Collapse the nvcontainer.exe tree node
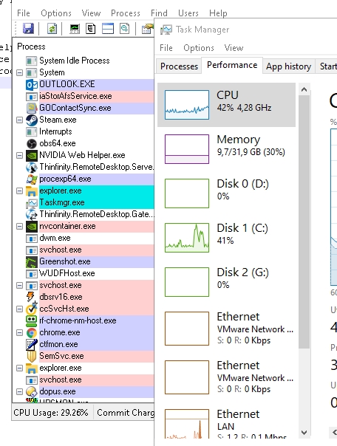Image resolution: width=337 pixels, height=446 pixels. pos(19,227)
